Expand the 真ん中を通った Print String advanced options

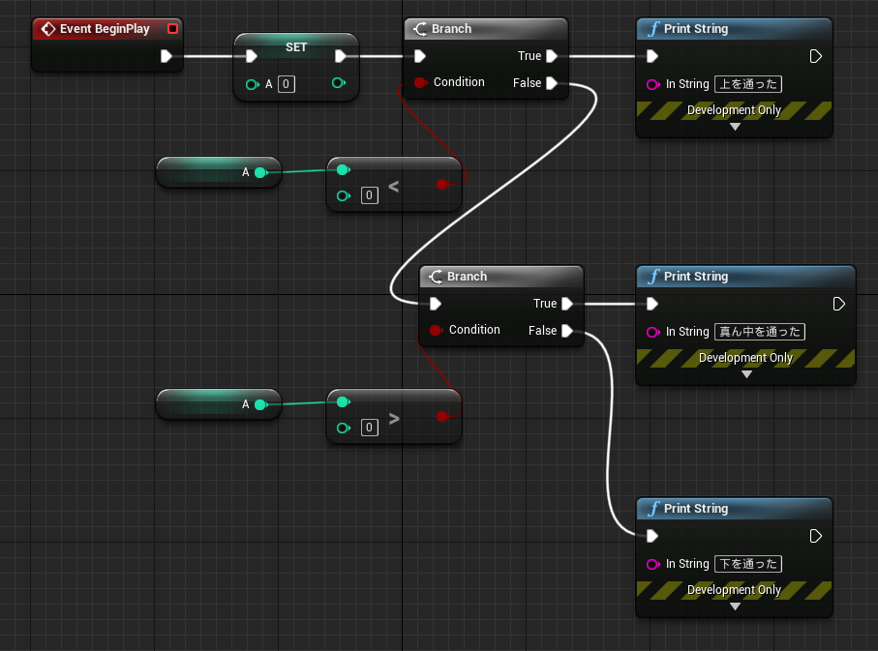746,374
